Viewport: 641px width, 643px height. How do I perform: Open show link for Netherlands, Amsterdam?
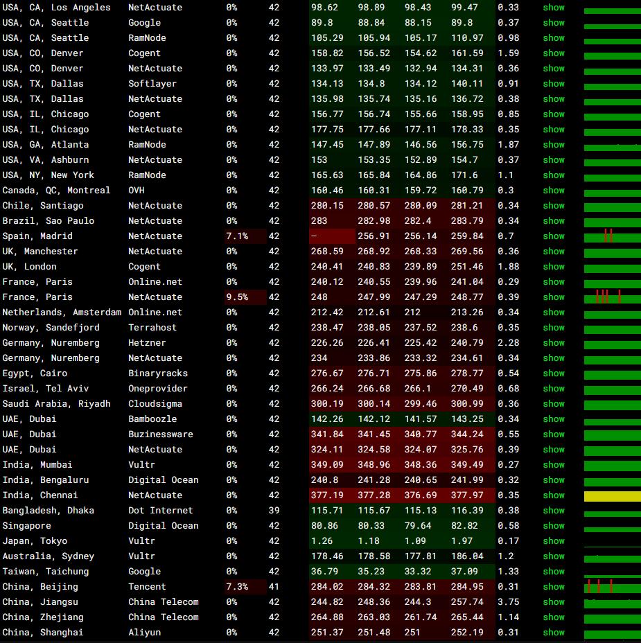[x=554, y=312]
